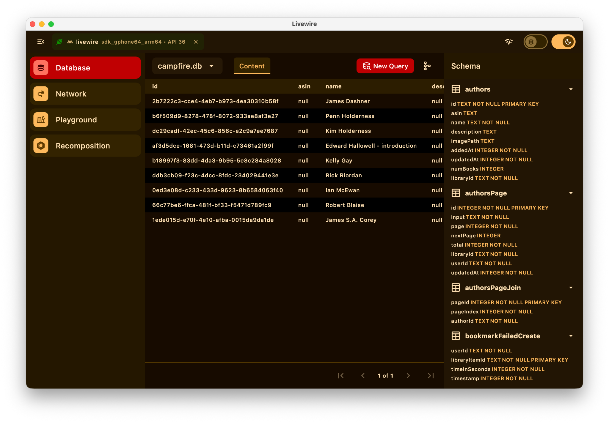Image resolution: width=609 pixels, height=423 pixels.
Task: Click the asin column header
Action: click(x=304, y=86)
